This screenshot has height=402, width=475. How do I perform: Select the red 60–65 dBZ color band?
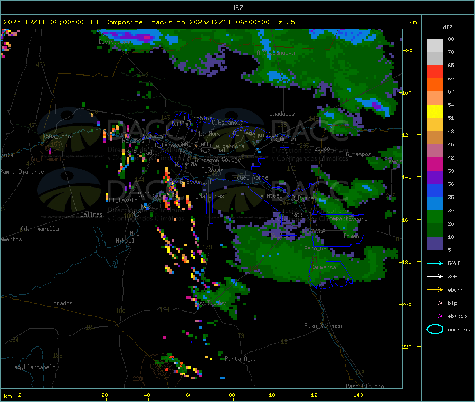[x=435, y=72]
